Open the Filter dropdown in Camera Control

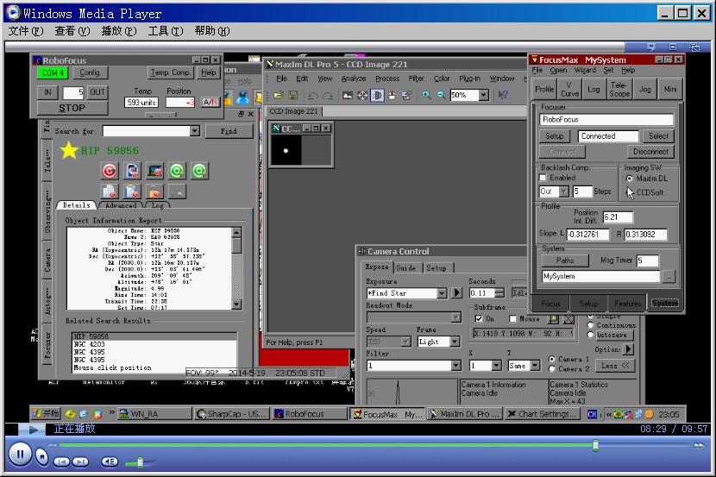455,366
